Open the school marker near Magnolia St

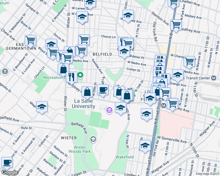pyautogui.click(x=42, y=108)
